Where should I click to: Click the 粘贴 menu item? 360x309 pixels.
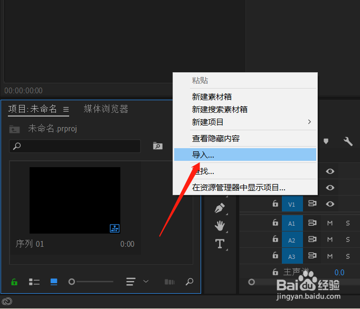tap(245, 81)
